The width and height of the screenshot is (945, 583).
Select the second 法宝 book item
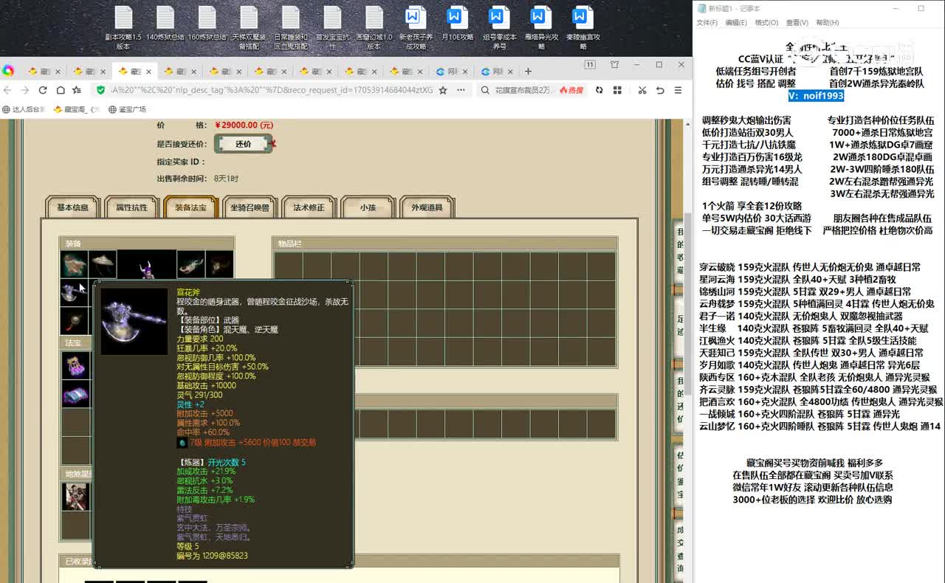point(75,394)
